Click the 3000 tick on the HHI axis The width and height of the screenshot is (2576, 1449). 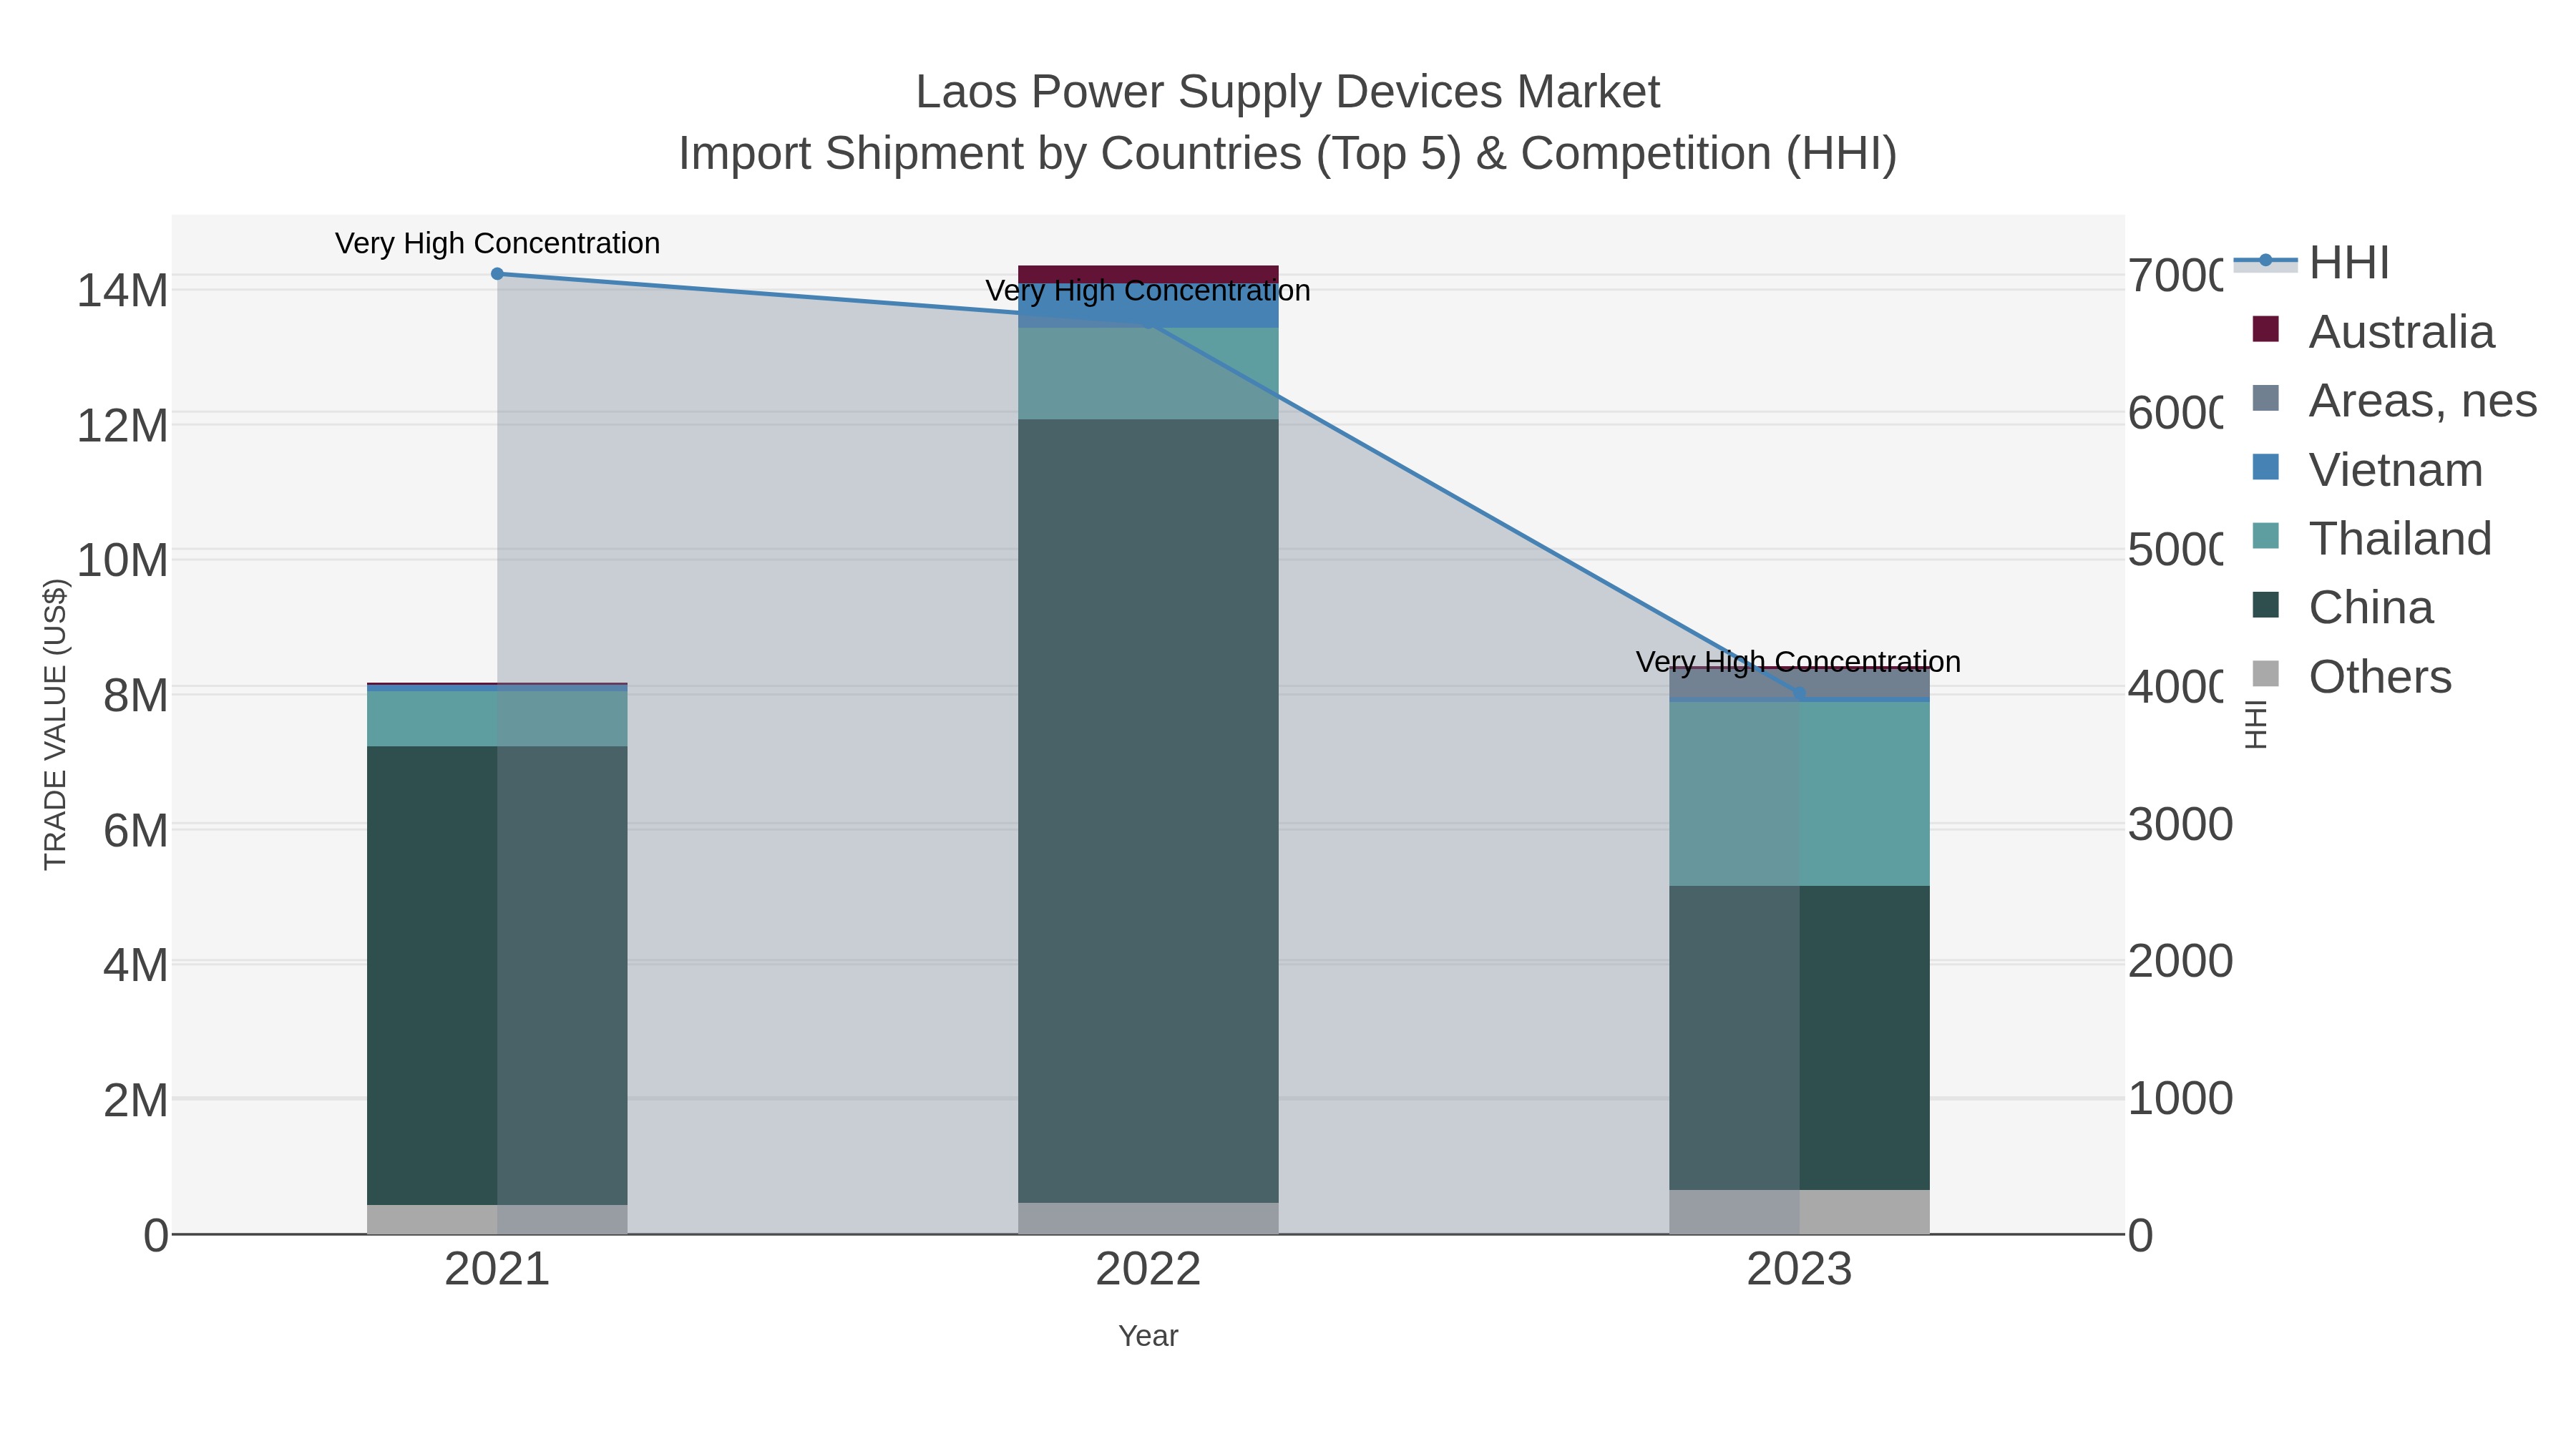pos(2180,825)
